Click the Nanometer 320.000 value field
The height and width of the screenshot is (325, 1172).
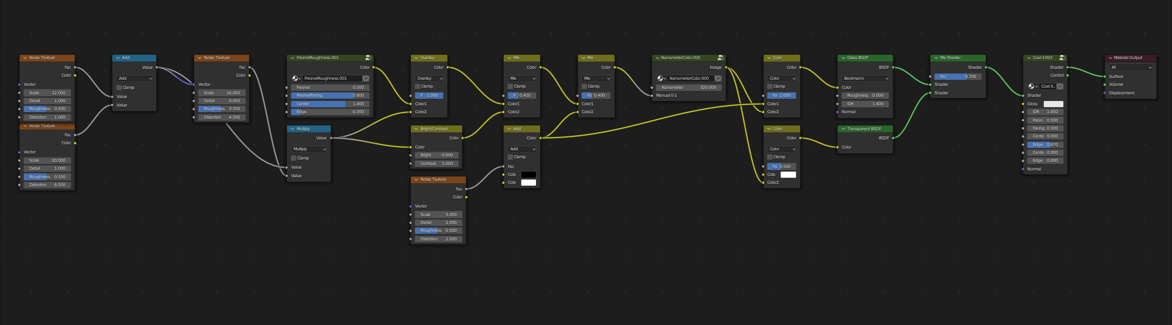point(689,88)
